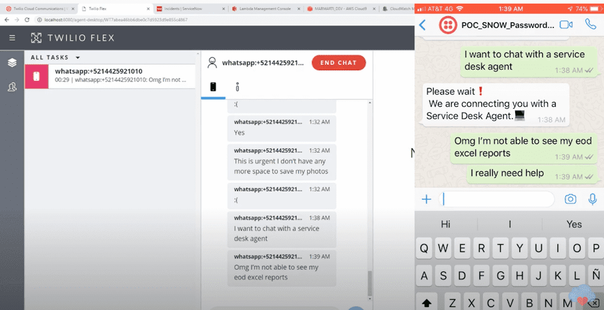The width and height of the screenshot is (604, 310).
Task: Tap the 74% battery indicator on the phone
Action: (x=588, y=8)
